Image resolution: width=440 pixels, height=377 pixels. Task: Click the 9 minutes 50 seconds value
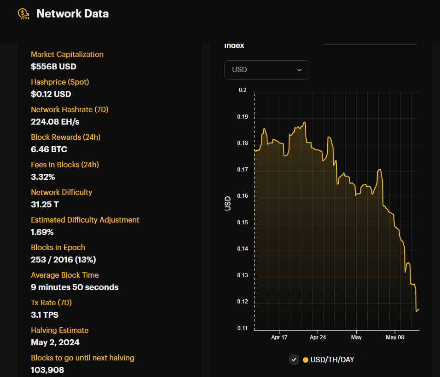point(75,287)
